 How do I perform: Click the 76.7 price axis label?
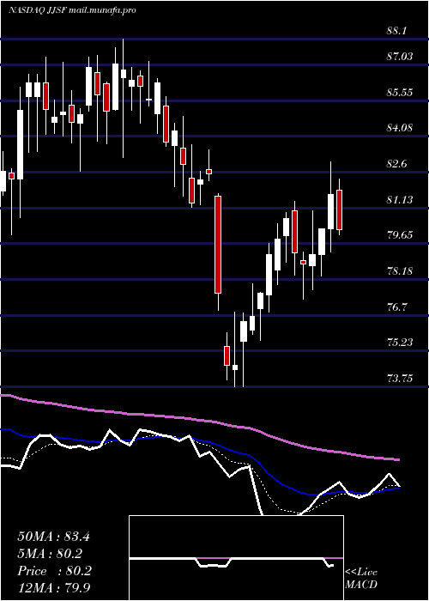pyautogui.click(x=398, y=307)
